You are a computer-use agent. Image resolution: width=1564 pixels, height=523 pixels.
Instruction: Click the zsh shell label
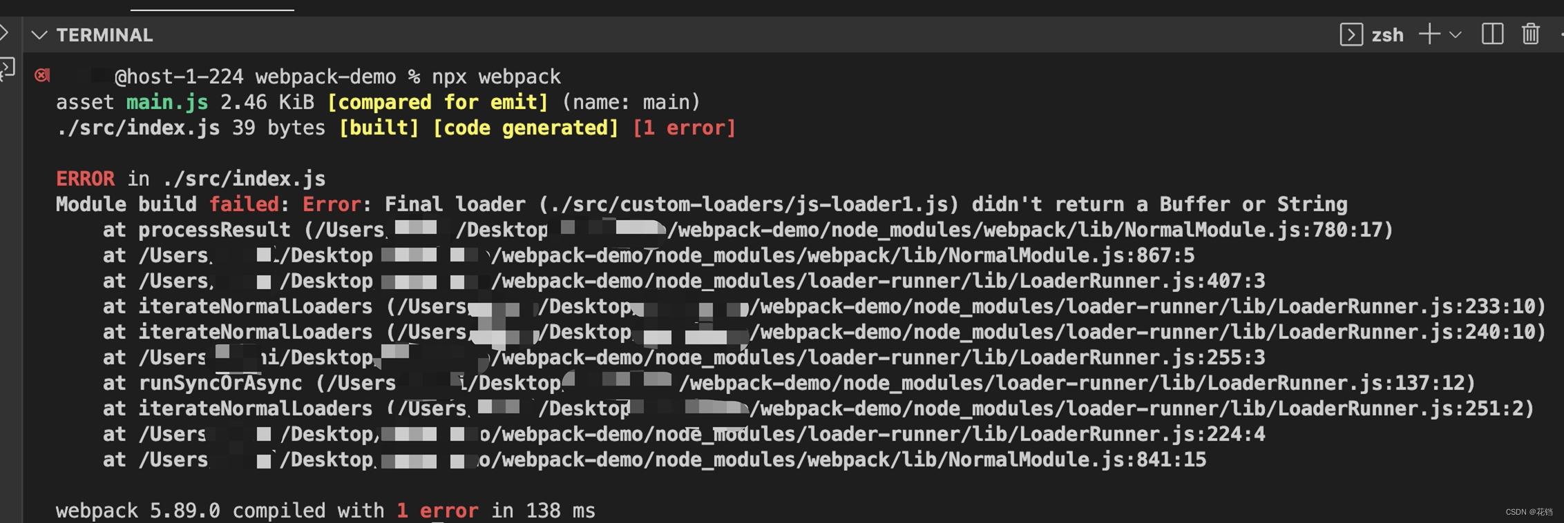1387,35
